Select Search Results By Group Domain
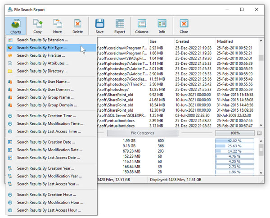Viewport: 270px width, 218px height. pyautogui.click(x=51, y=105)
